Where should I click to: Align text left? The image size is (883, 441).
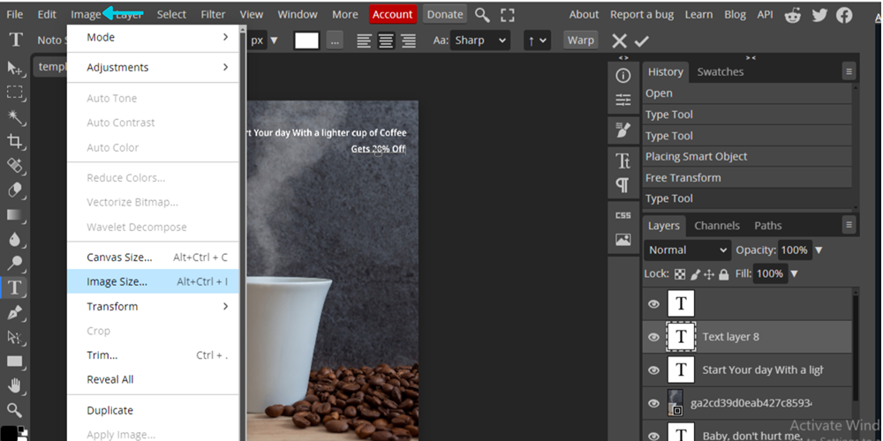pos(365,41)
